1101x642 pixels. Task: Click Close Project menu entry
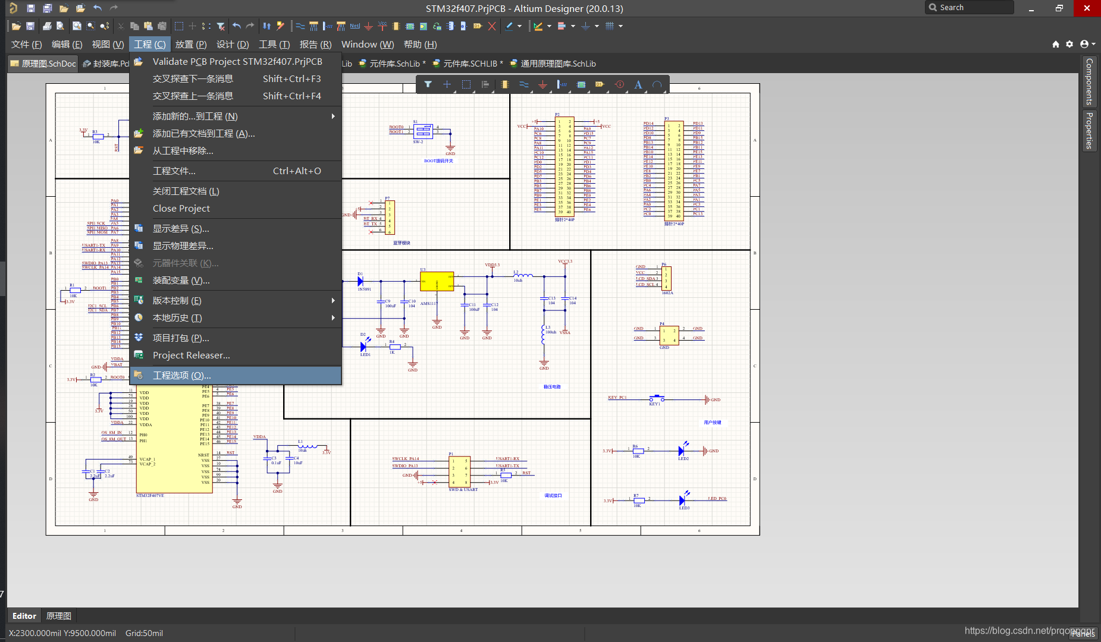click(181, 209)
